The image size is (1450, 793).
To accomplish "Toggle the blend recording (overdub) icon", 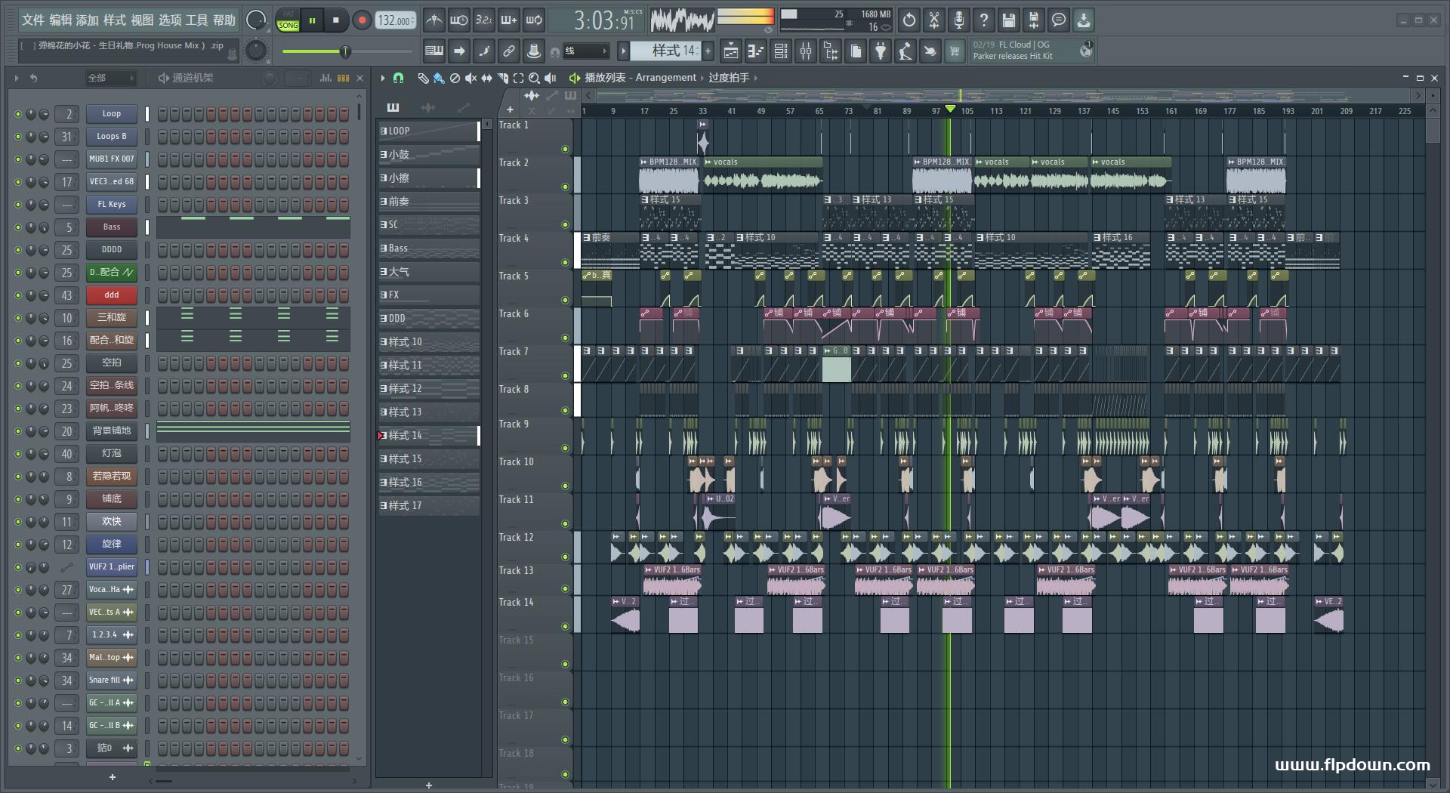I will click(509, 20).
